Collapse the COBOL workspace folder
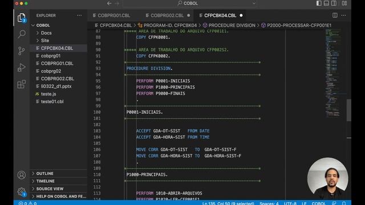 click(43, 25)
